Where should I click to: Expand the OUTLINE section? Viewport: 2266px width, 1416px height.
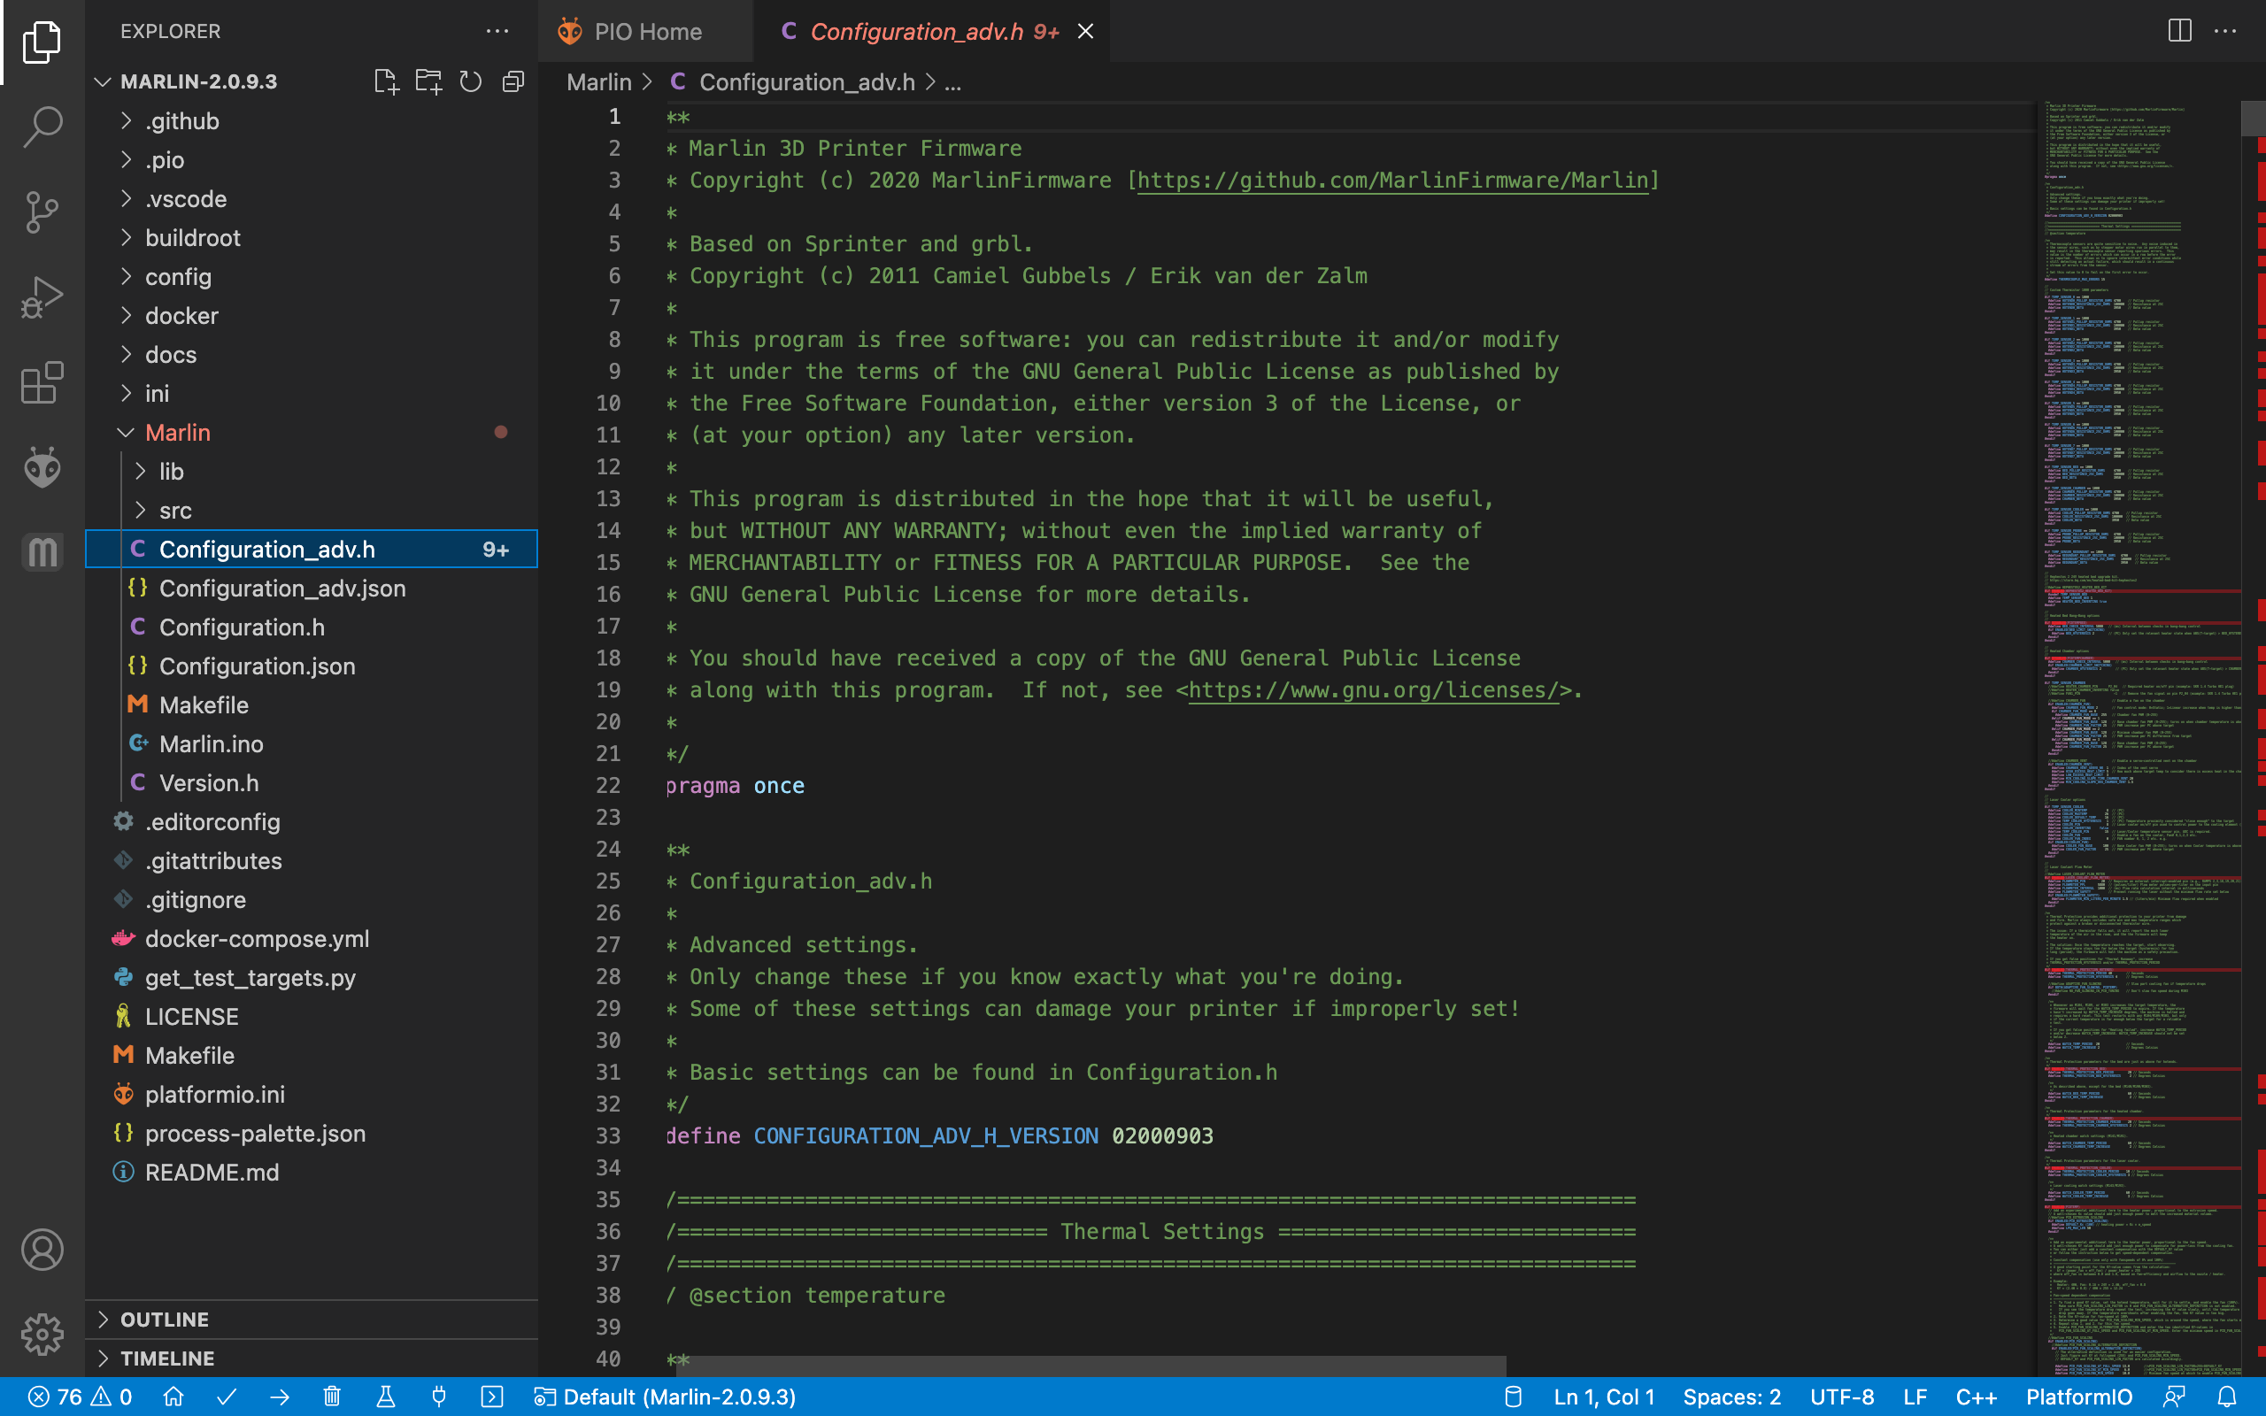[165, 1319]
